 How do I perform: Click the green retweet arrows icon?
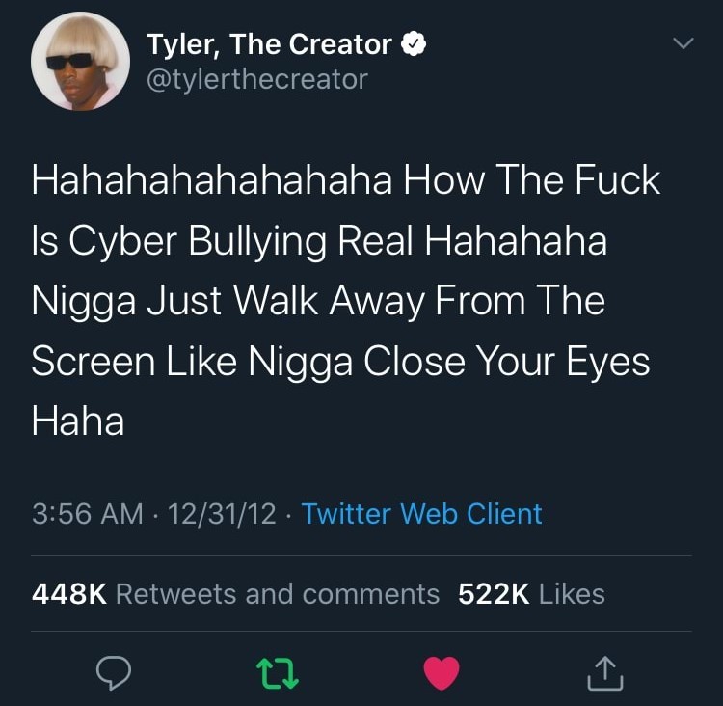(277, 673)
